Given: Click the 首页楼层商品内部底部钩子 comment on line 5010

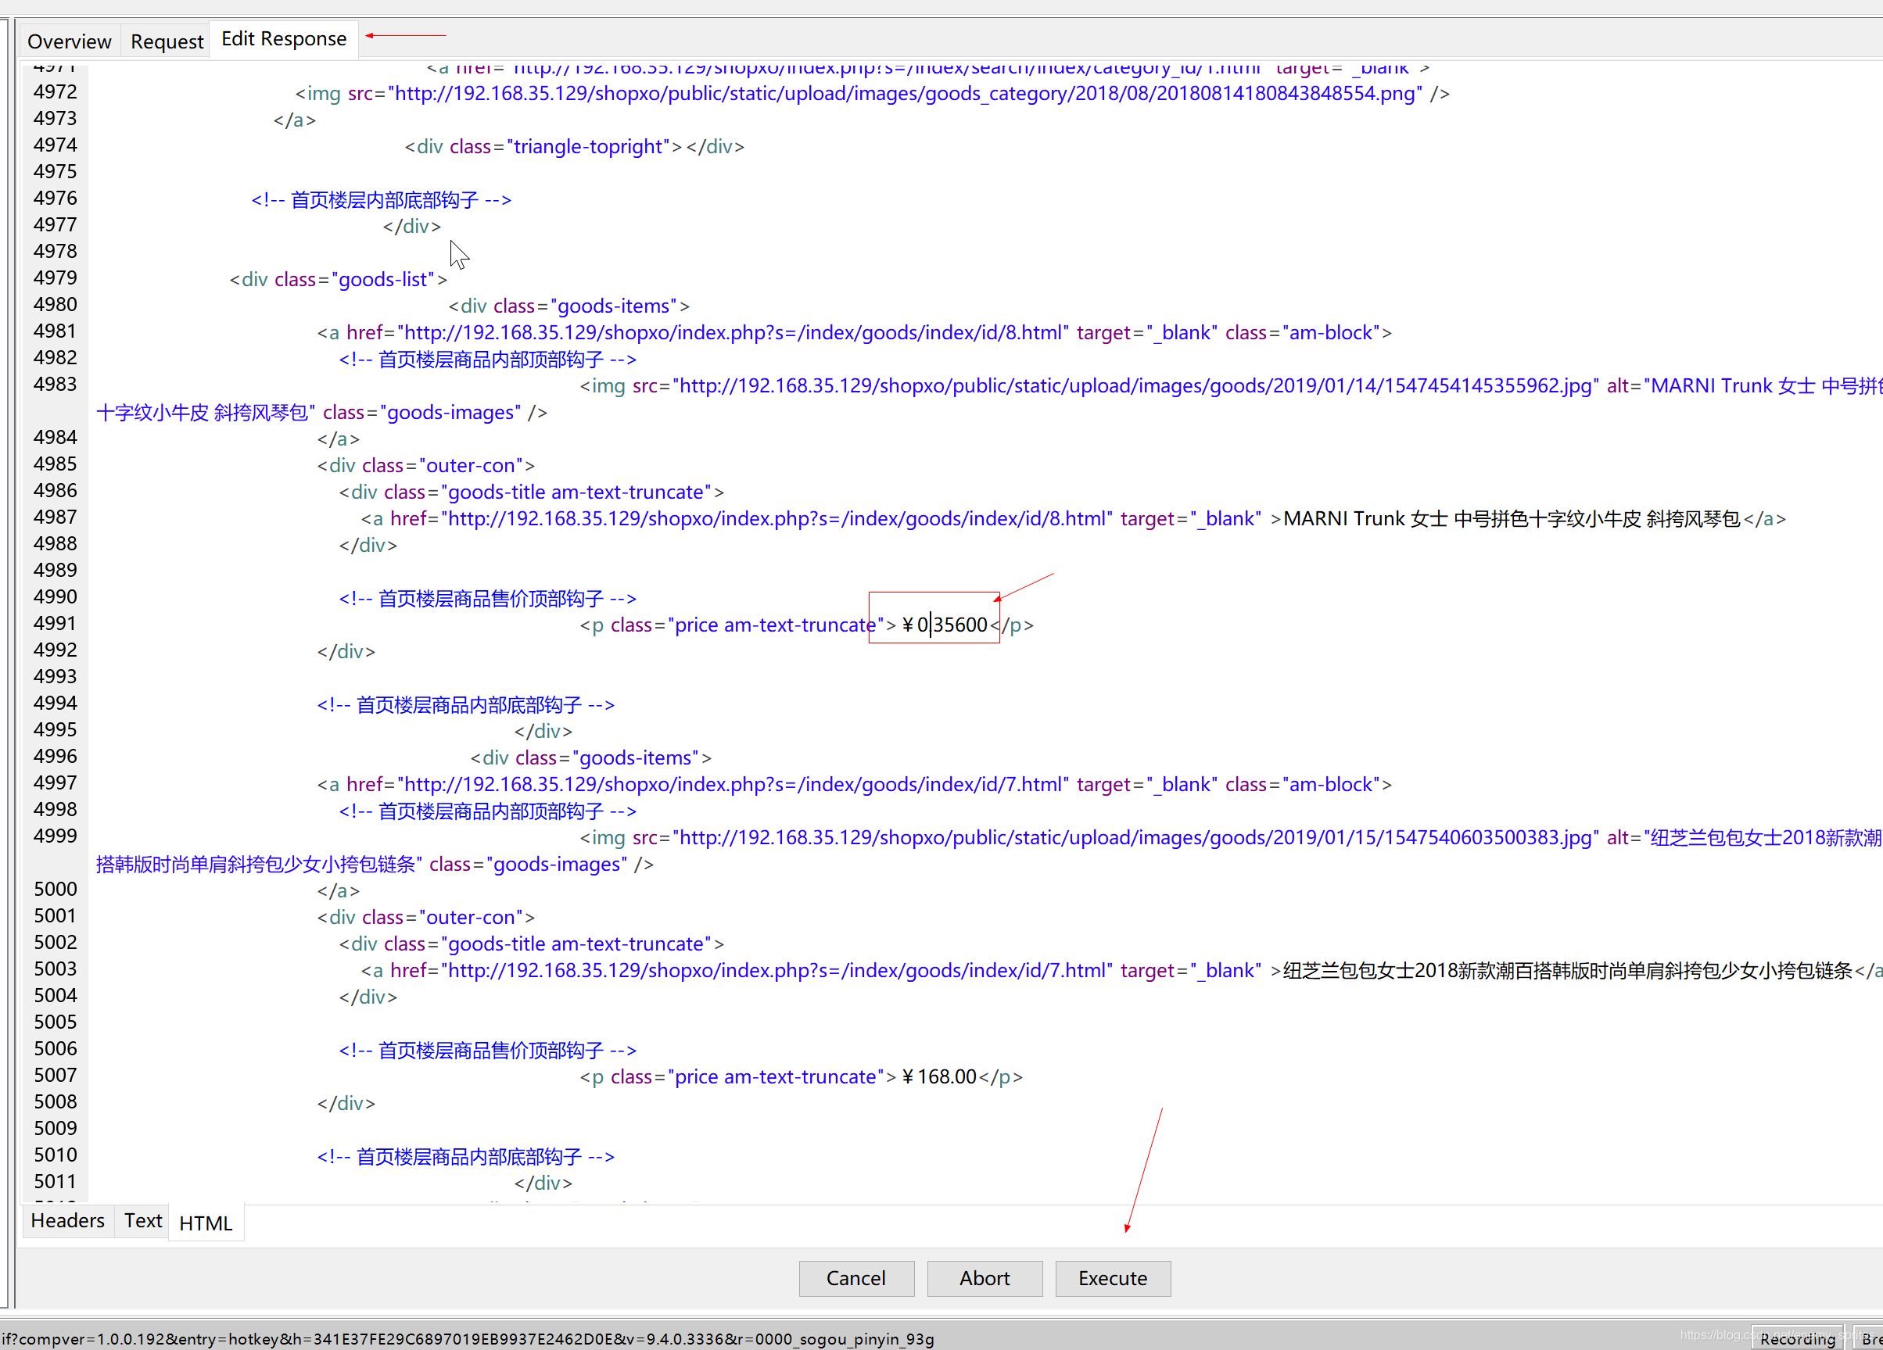Looking at the screenshot, I should 466,1156.
